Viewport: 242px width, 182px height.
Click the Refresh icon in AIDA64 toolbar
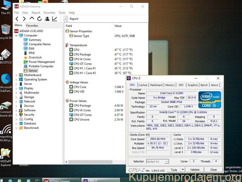click(39, 19)
